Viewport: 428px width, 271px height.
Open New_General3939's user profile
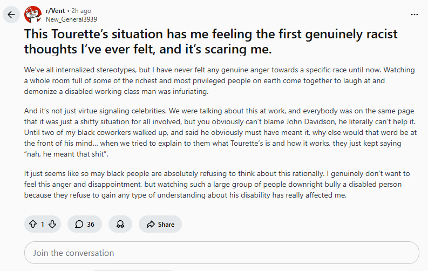point(71,19)
